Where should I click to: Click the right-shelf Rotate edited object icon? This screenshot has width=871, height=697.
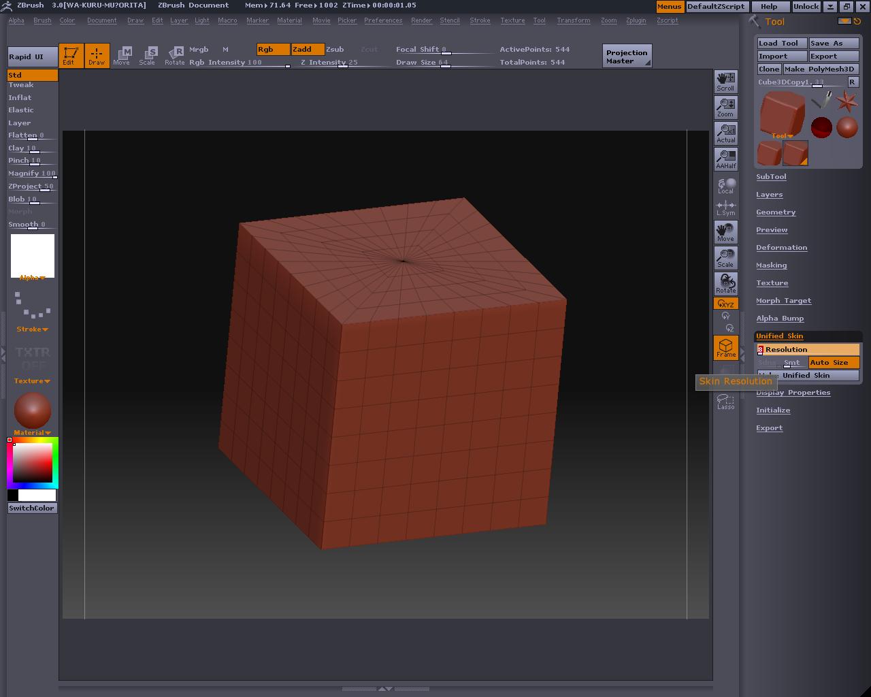[725, 284]
